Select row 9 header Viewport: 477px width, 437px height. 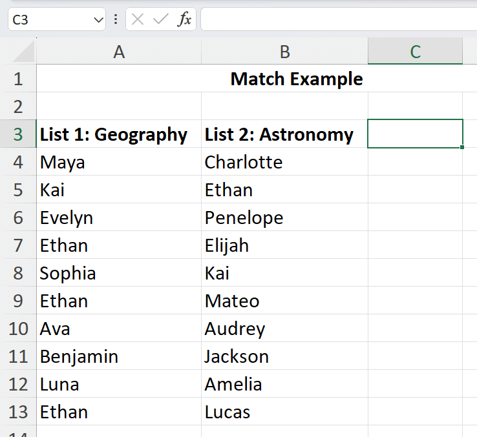point(18,301)
